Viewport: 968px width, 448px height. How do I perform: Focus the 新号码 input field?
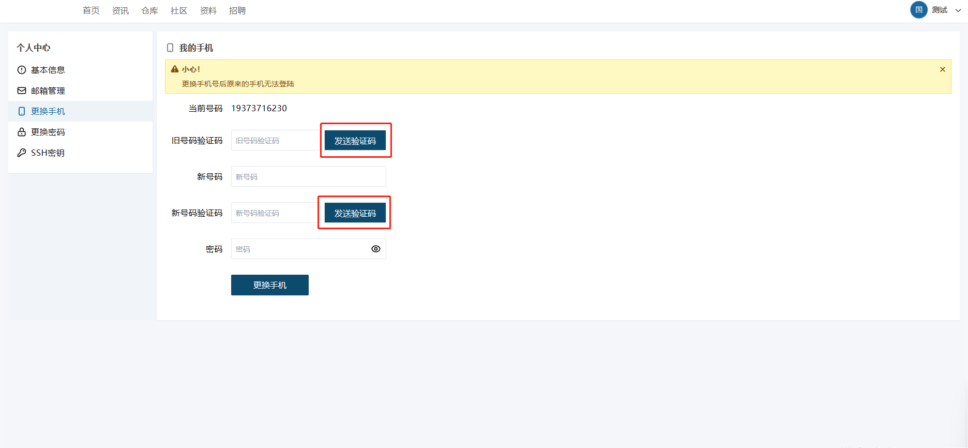point(308,176)
